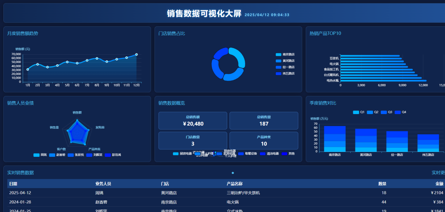
Task: Click the 销售人员业绩 panel title
Action: click(21, 103)
